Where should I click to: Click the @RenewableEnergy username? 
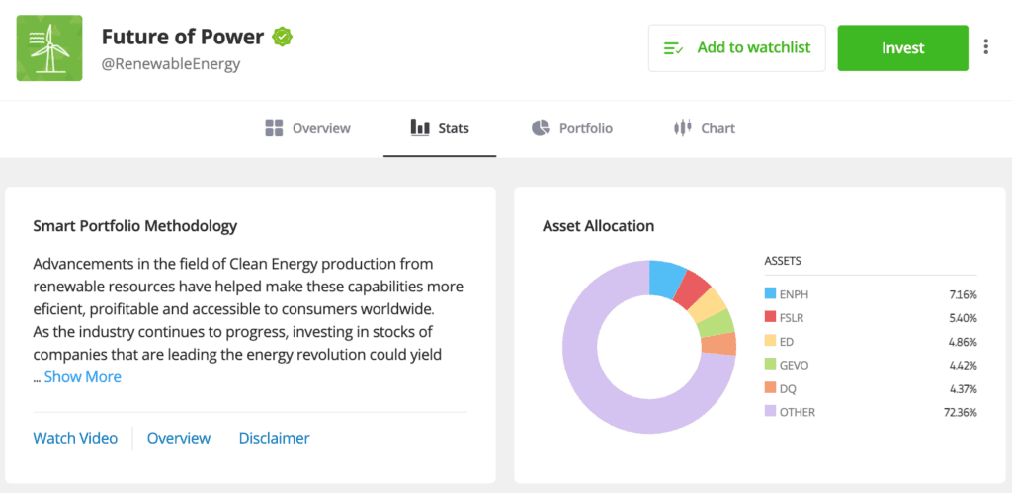tap(171, 64)
